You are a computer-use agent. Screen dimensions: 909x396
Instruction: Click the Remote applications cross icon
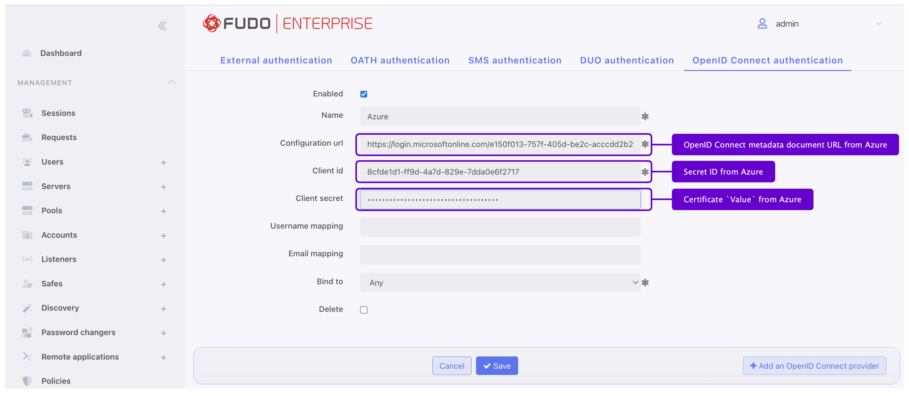click(27, 357)
